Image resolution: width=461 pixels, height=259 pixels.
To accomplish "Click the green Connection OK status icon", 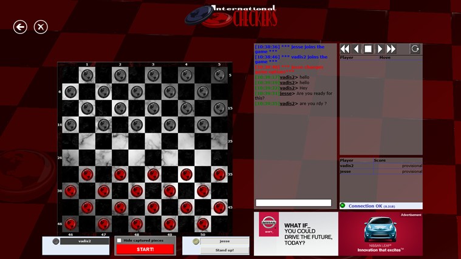I will point(343,206).
